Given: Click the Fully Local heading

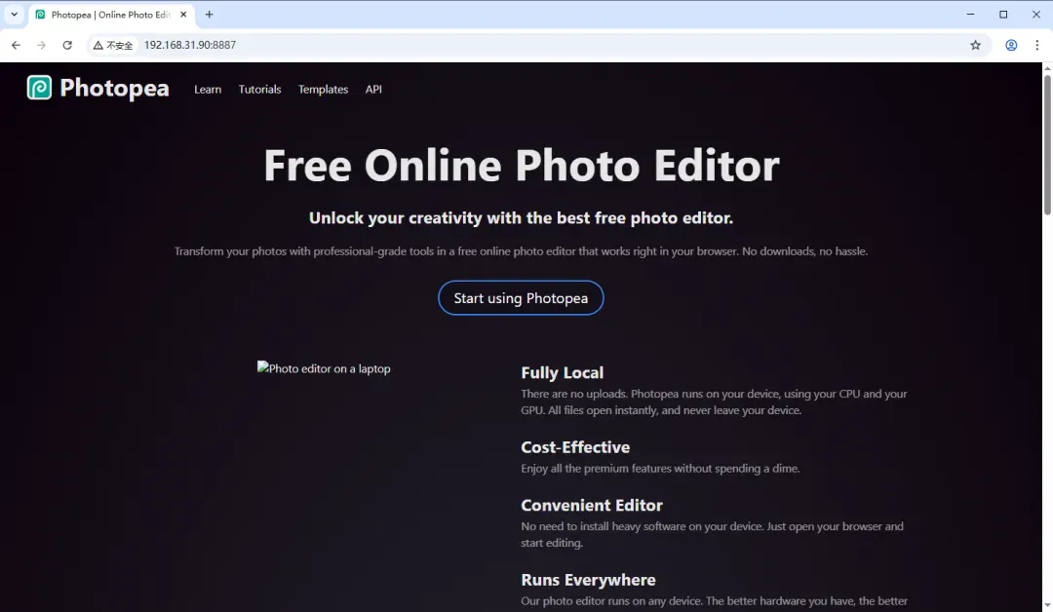Looking at the screenshot, I should (x=563, y=372).
